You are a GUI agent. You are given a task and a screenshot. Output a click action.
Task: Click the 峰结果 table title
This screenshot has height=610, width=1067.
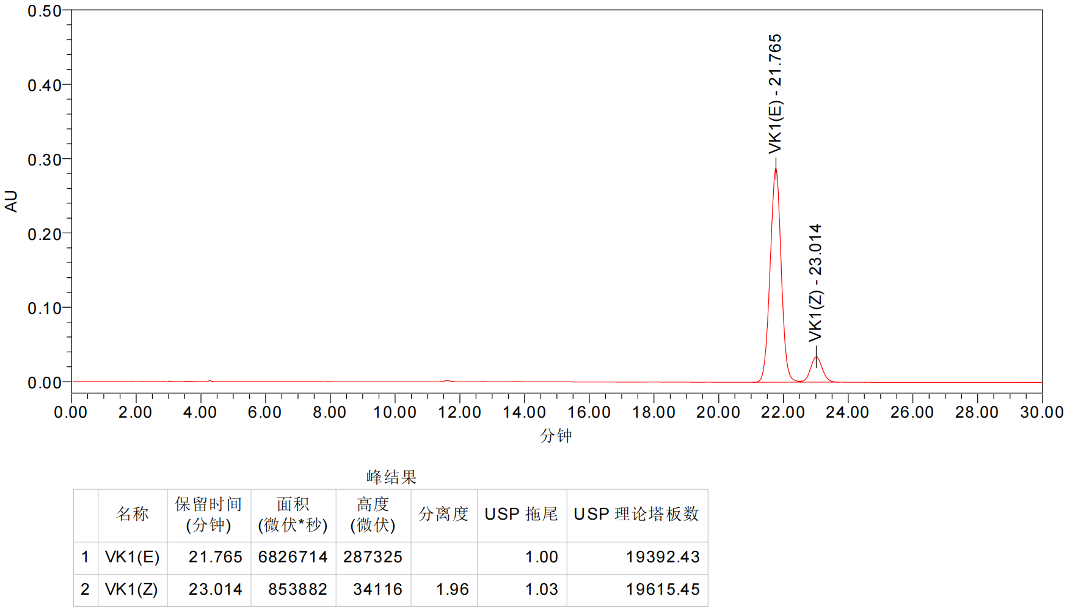391,477
